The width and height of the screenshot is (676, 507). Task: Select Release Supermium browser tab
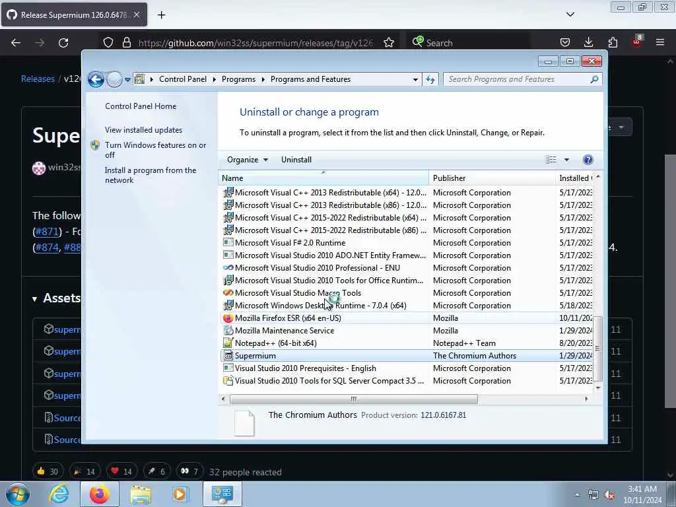point(74,15)
